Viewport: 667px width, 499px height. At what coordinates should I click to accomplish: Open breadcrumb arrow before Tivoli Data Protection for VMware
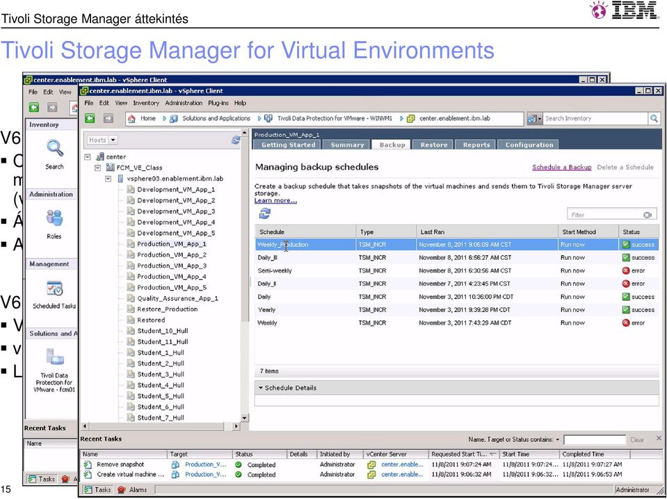coord(260,119)
